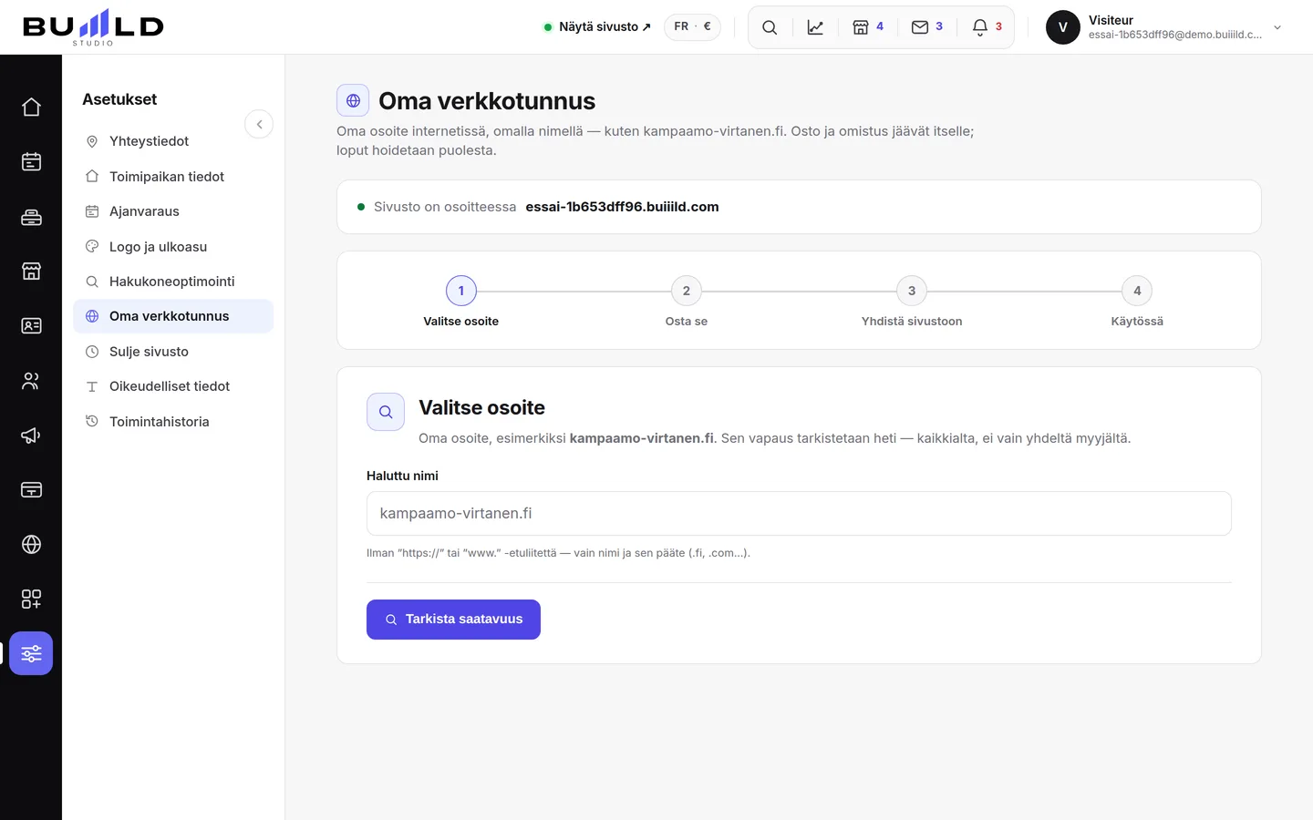
Task: Open the stacked trays icon in left rail
Action: pyautogui.click(x=31, y=217)
